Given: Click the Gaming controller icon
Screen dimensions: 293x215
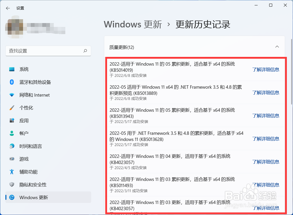Looking at the screenshot, I should [12, 159].
